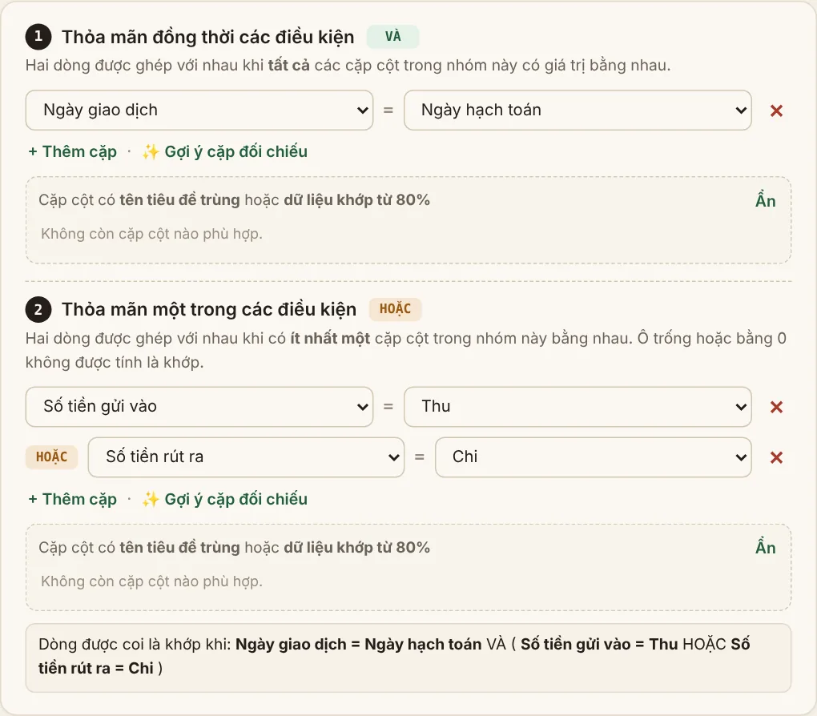This screenshot has height=716, width=817.
Task: Click the HOẶC label before Số tiền rút ra
Action: click(x=51, y=457)
